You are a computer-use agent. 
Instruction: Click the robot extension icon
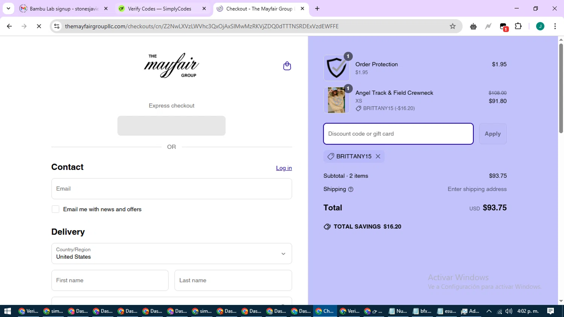(x=473, y=26)
